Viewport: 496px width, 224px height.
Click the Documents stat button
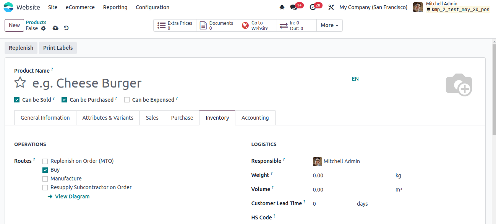coord(217,25)
